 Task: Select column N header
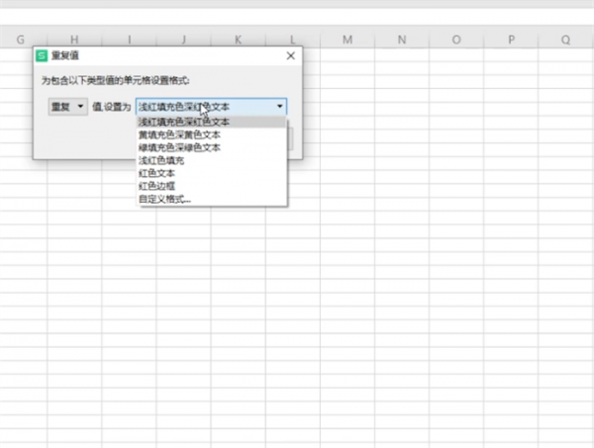point(402,40)
